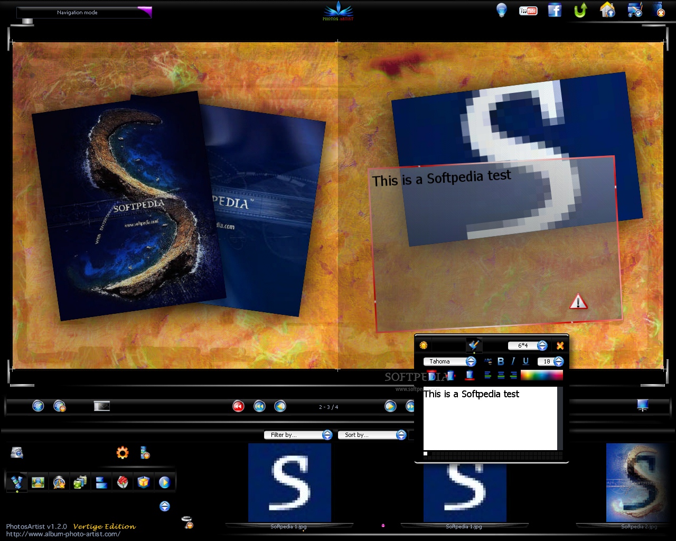Open the shopping cart order icon
Image resolution: width=676 pixels, height=541 pixels.
(x=634, y=10)
